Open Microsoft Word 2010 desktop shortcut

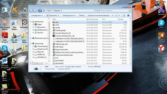(x=5, y=63)
